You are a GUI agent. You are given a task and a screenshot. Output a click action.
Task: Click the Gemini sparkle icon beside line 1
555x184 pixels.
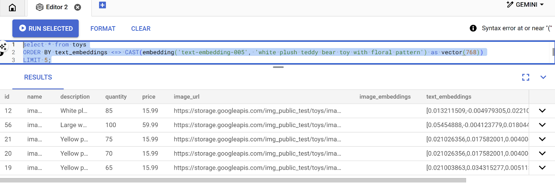tap(3, 47)
